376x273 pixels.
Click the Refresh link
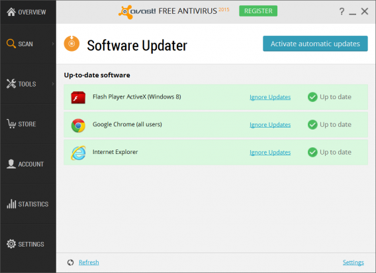click(89, 262)
